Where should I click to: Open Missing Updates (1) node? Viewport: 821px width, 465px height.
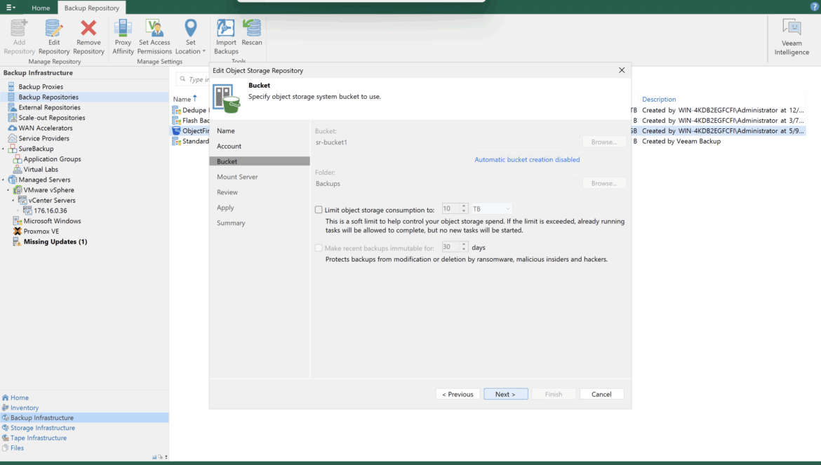coord(55,242)
